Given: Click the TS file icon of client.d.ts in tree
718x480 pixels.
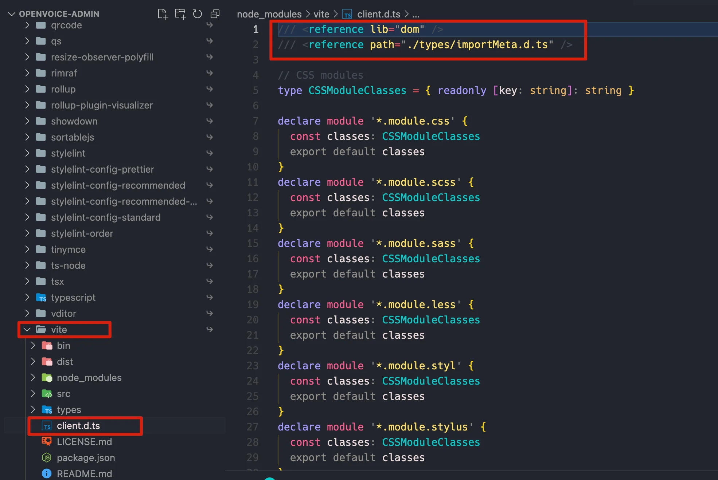Looking at the screenshot, I should pos(47,426).
